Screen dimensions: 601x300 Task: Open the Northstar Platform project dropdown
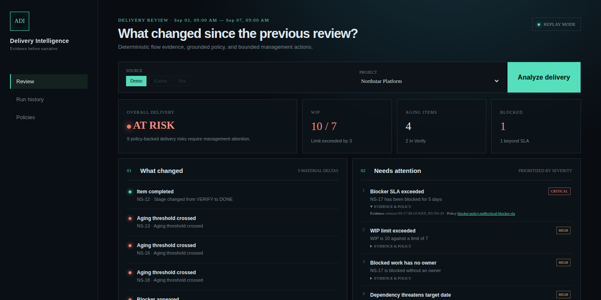[430, 81]
